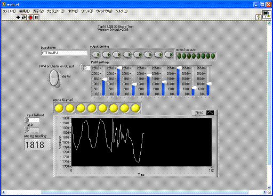273x196 pixels.
Task: Click the inputToRead numeric field
Action: tap(34, 121)
